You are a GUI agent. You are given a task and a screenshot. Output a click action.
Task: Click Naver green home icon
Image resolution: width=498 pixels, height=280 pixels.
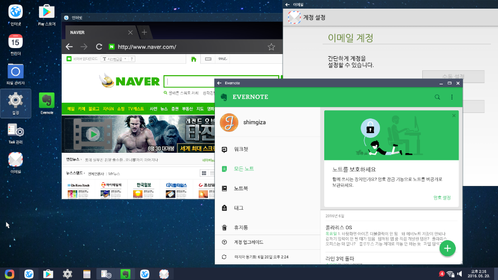193,59
